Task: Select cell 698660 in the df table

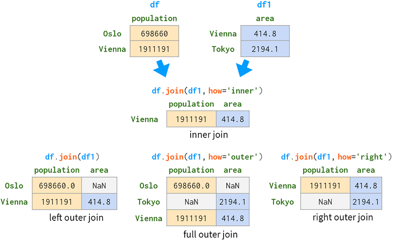Action: (x=154, y=33)
